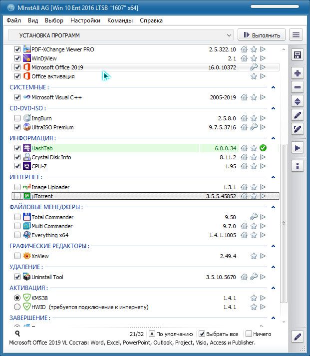Tick the Ничего checkbox
Screen dimensions: 310x356
pyautogui.click(x=249, y=334)
